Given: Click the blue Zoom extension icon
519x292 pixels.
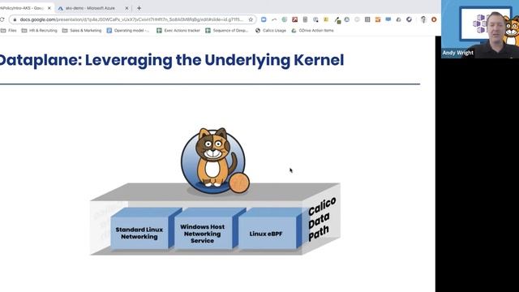Looking at the screenshot, I should (x=264, y=19).
